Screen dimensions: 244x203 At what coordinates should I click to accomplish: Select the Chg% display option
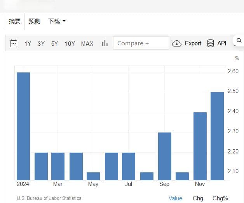coord(220,198)
